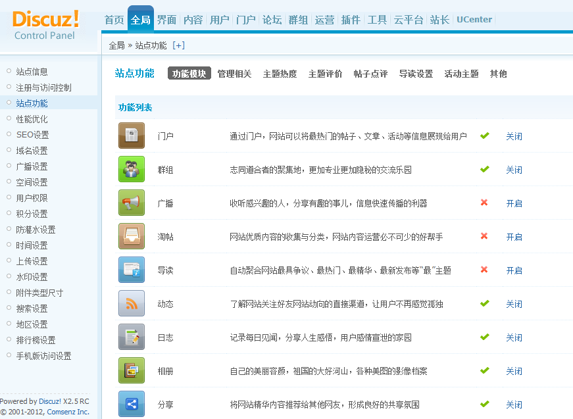Click the 全局 breadcrumb text
This screenshot has width=573, height=419.
117,45
